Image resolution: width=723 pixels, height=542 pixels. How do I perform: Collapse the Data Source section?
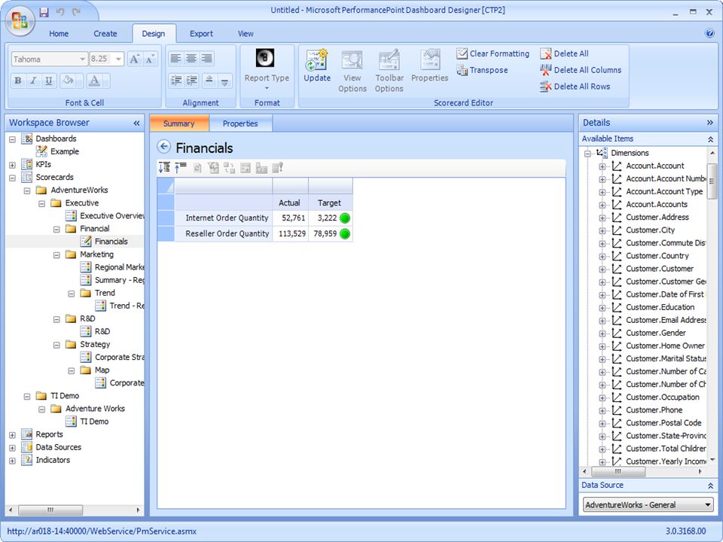coord(710,486)
